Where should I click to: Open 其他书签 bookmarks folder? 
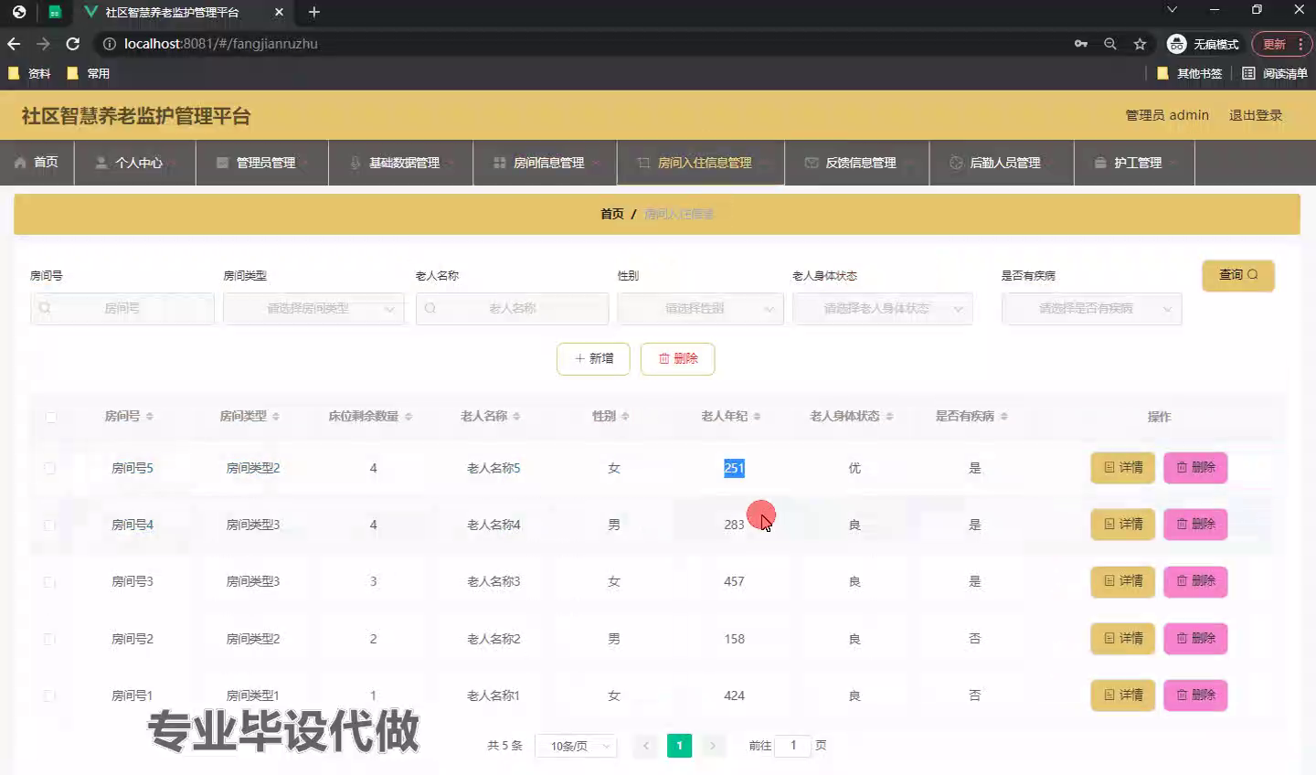click(x=1190, y=73)
